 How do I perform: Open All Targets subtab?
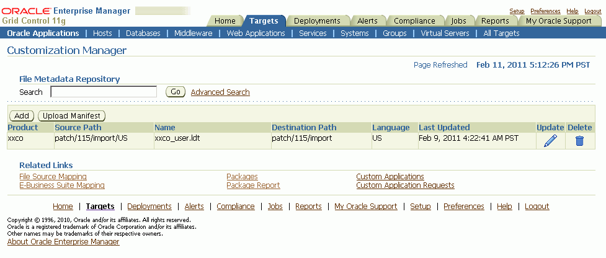pyautogui.click(x=501, y=33)
